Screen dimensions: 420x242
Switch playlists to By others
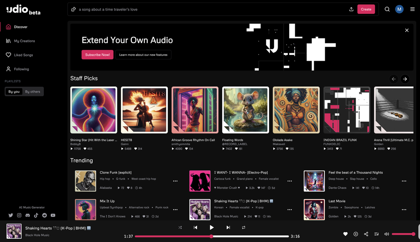(33, 91)
